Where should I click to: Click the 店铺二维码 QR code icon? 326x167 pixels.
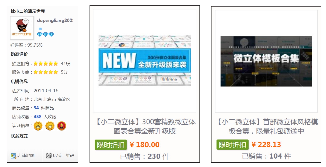(49, 156)
